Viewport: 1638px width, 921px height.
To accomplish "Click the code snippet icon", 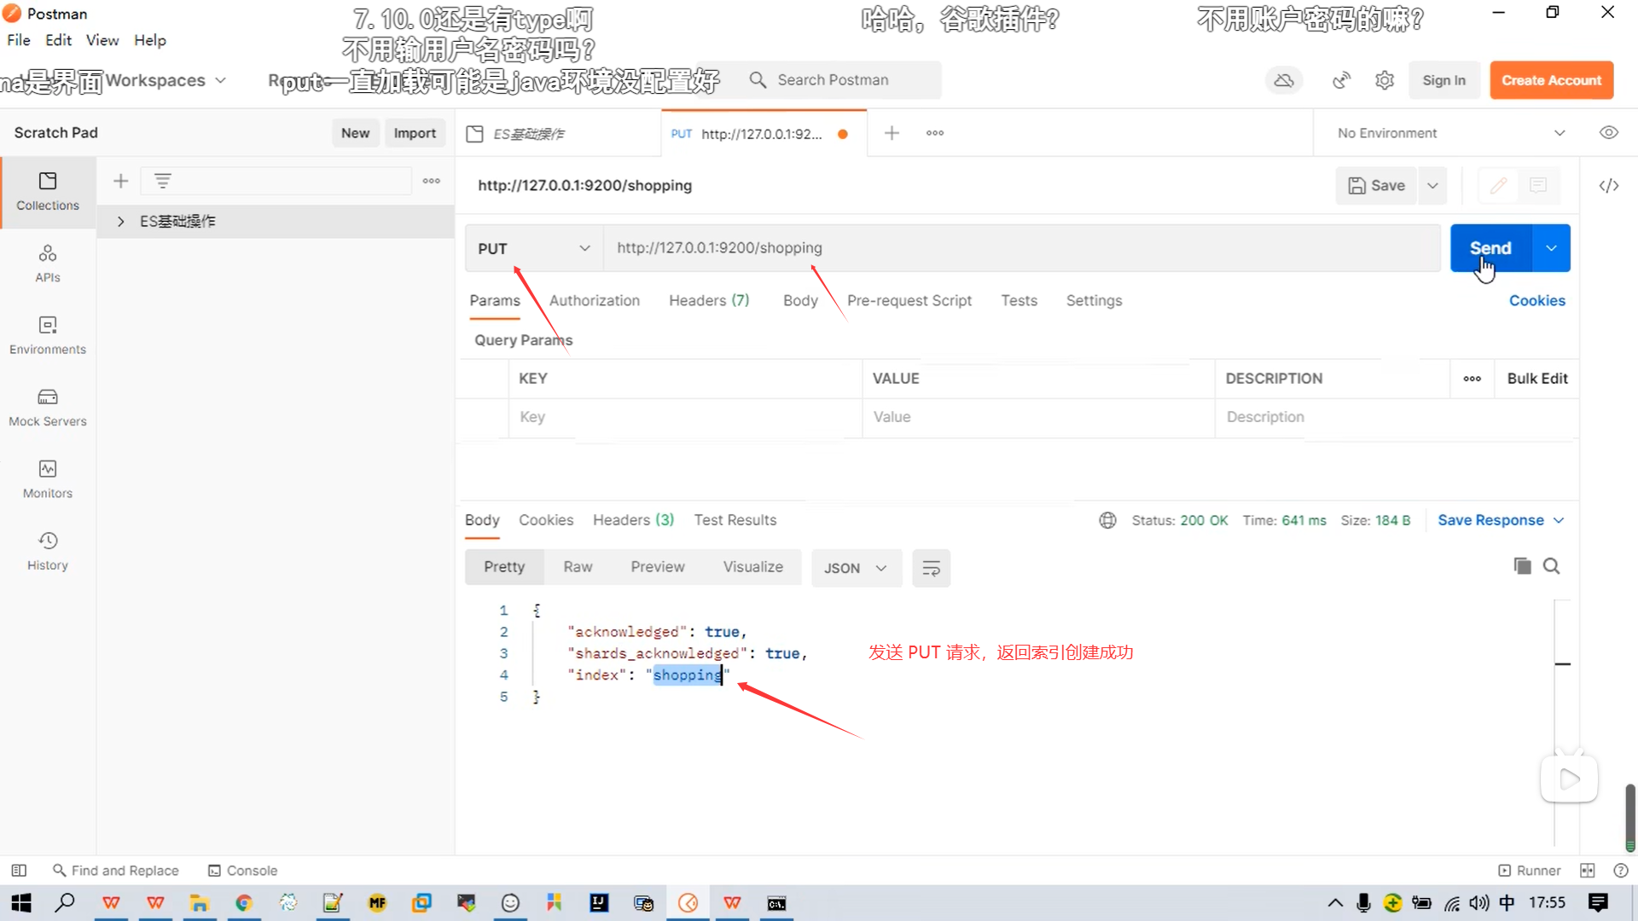I will click(x=1609, y=186).
